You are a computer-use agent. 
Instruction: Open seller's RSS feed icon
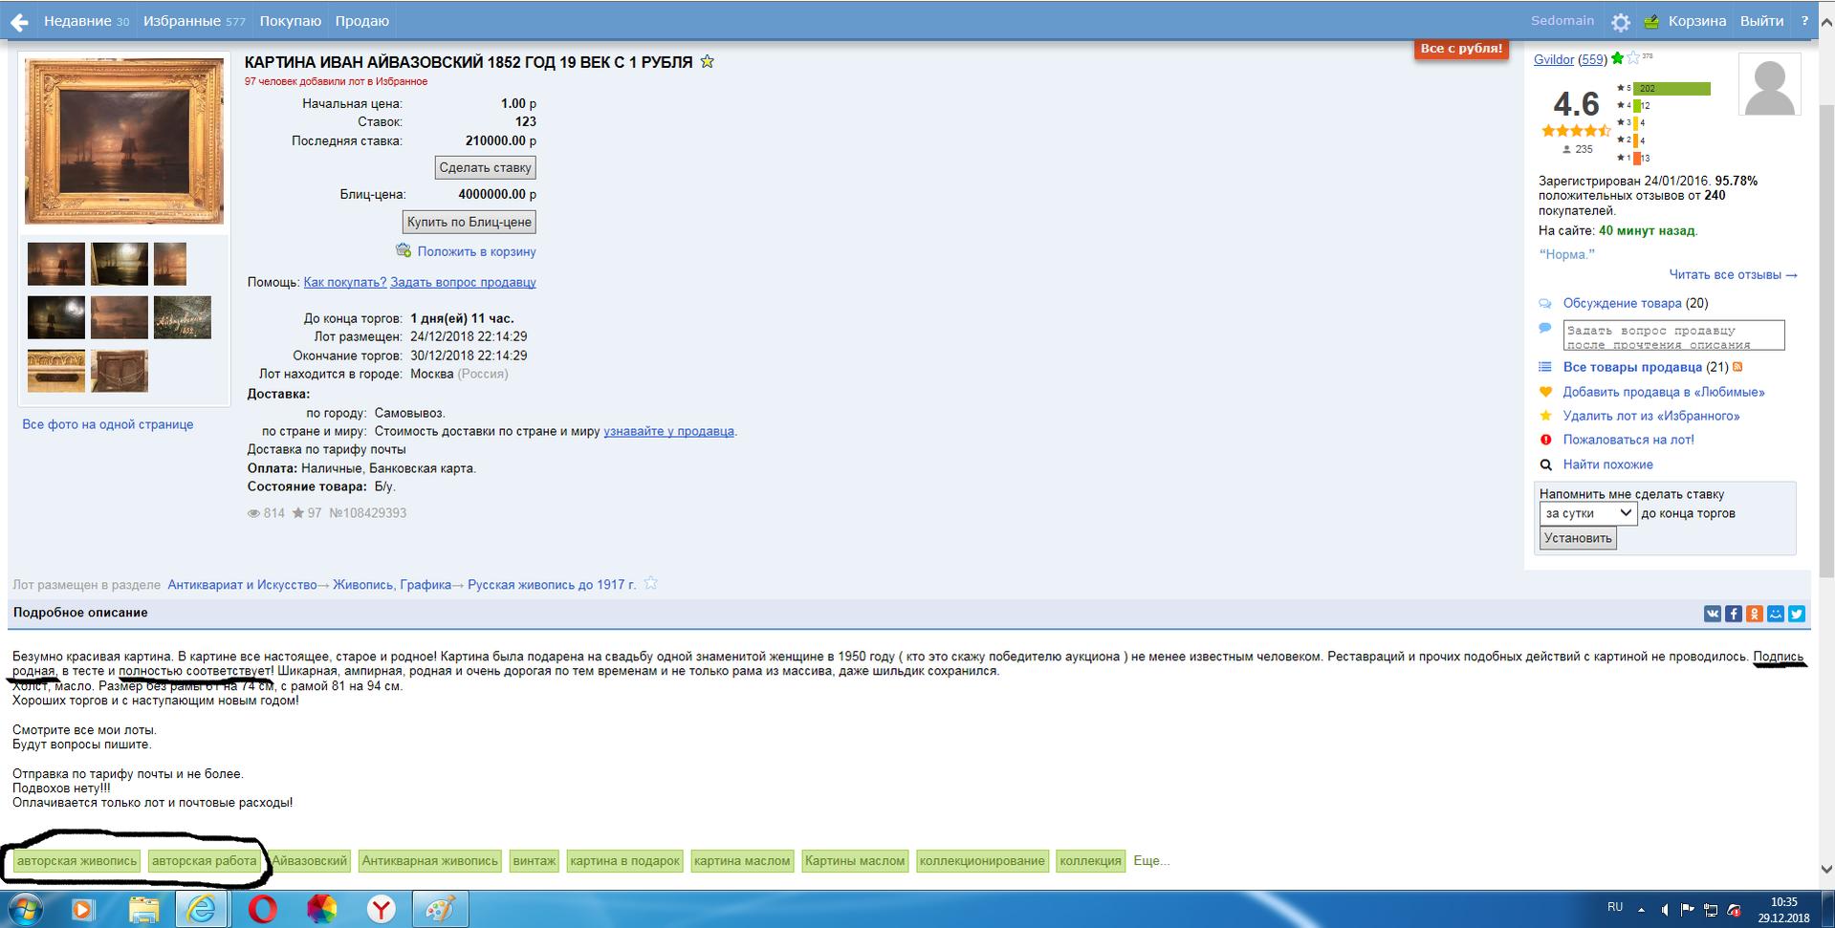point(1737,367)
